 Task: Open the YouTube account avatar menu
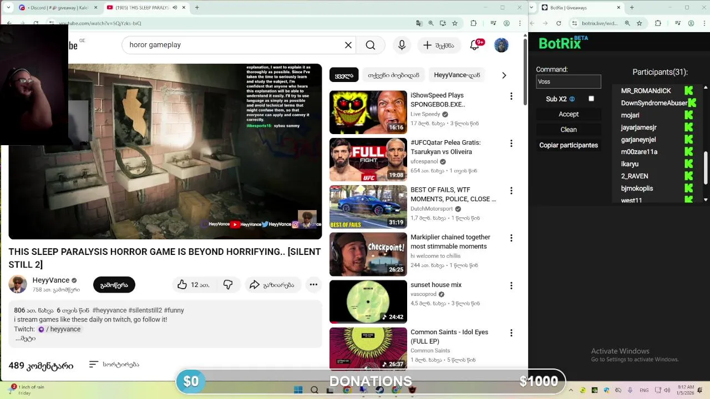501,45
